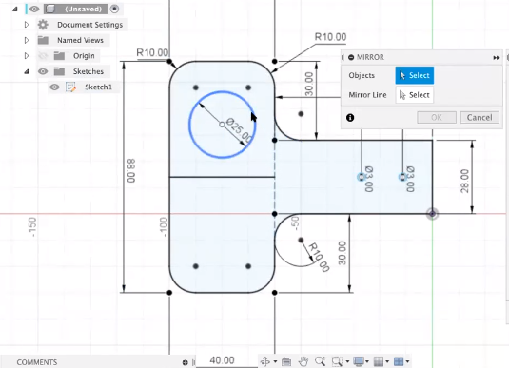Image resolution: width=509 pixels, height=368 pixels.
Task: Click the Mirror Line Select button
Action: [x=415, y=95]
